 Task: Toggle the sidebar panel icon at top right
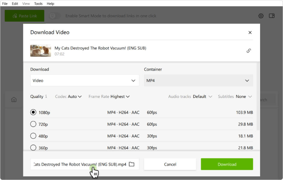pos(272,16)
